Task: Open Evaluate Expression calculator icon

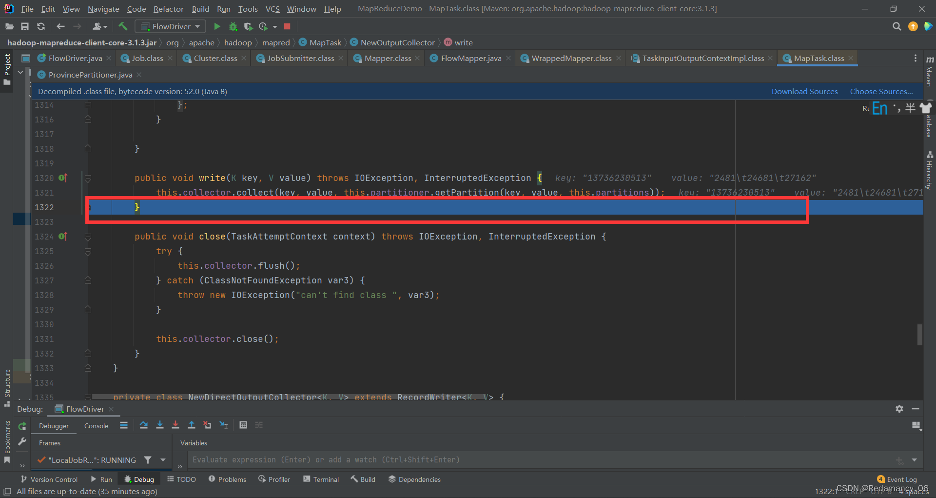Action: pos(243,425)
